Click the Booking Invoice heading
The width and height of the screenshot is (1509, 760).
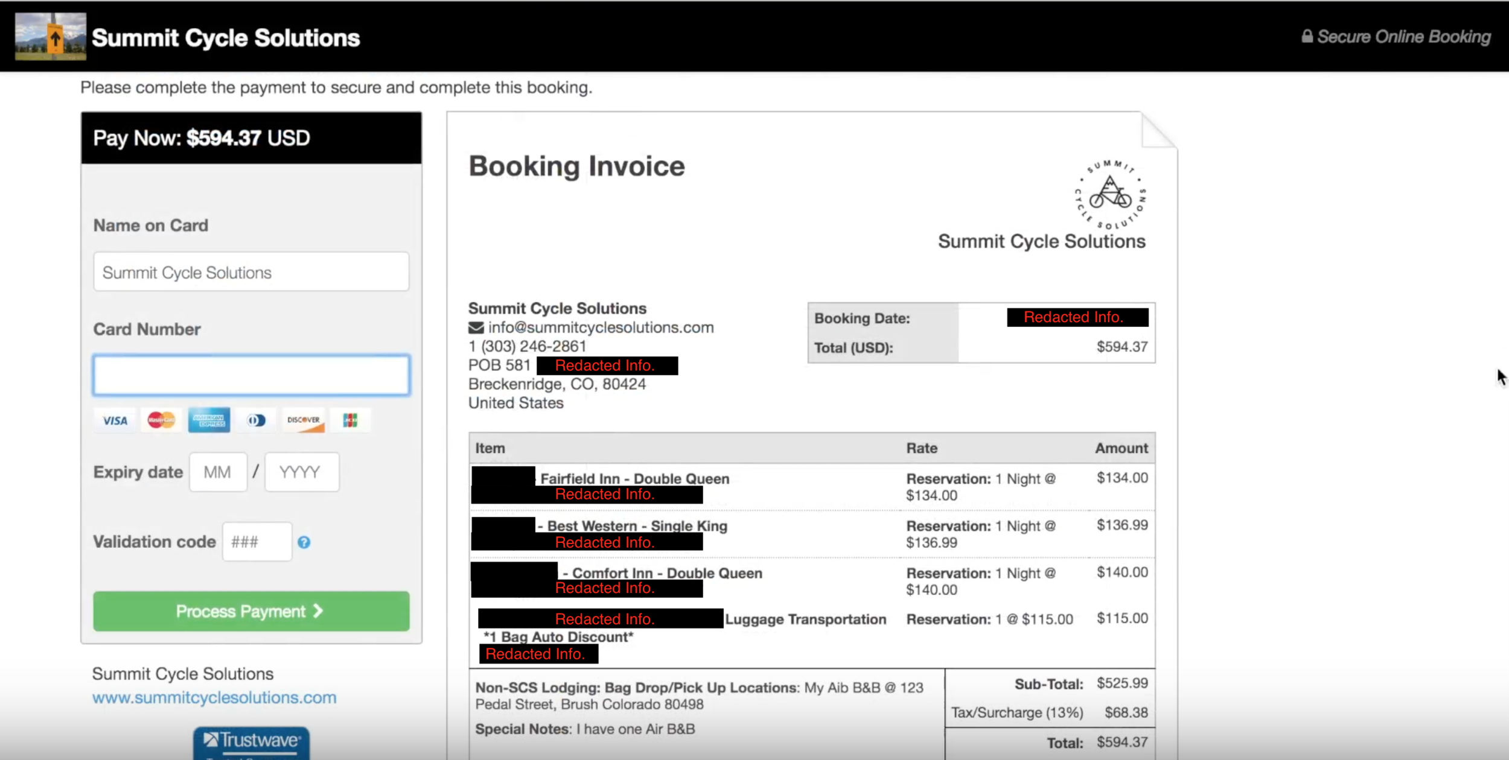click(x=577, y=166)
